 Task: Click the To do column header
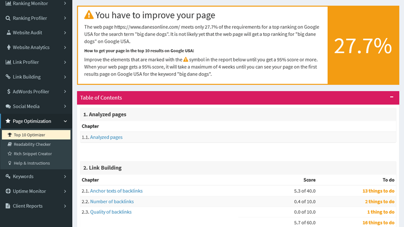point(388,180)
